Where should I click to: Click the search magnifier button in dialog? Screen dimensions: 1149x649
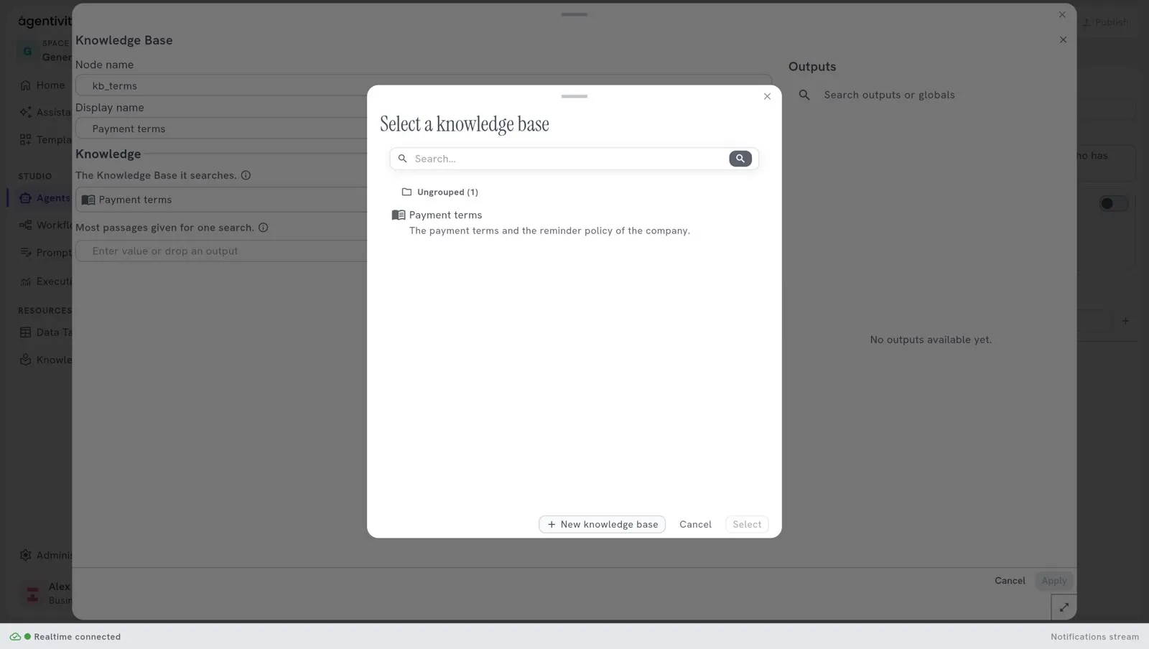pyautogui.click(x=740, y=159)
